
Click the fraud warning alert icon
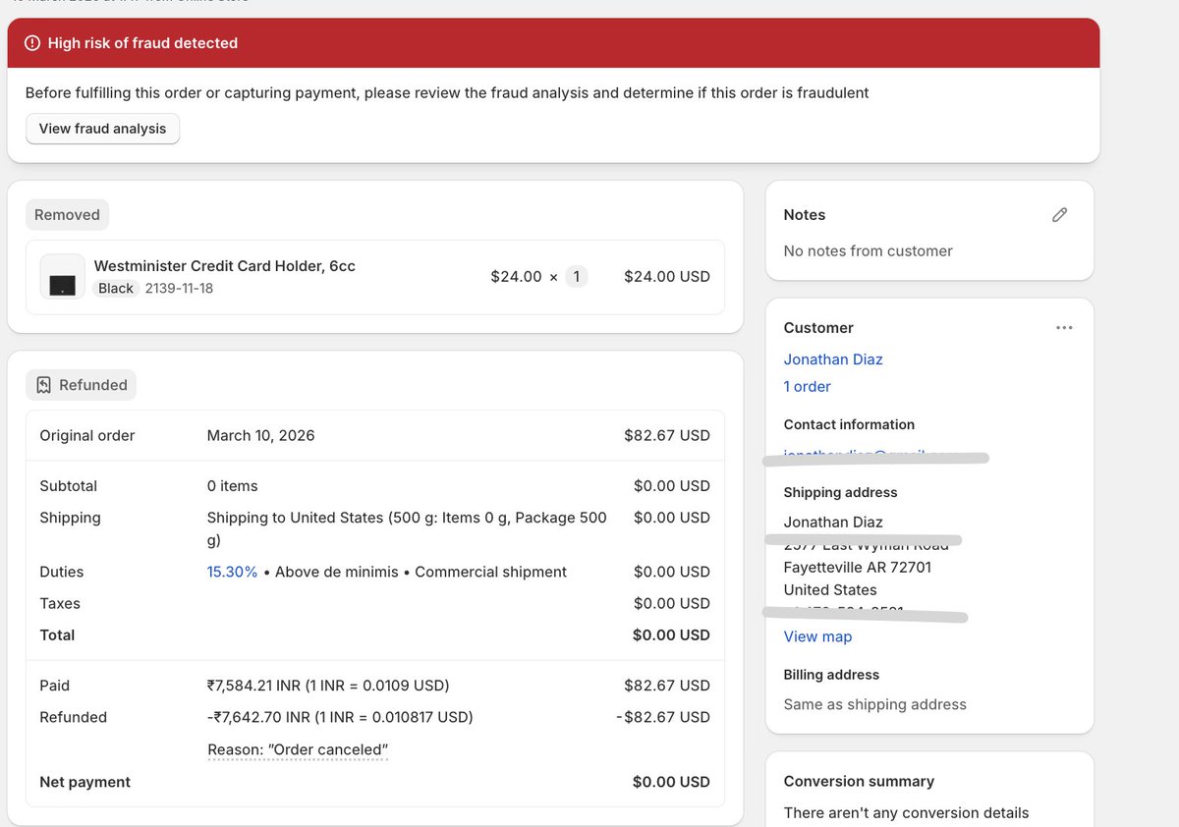pos(32,43)
